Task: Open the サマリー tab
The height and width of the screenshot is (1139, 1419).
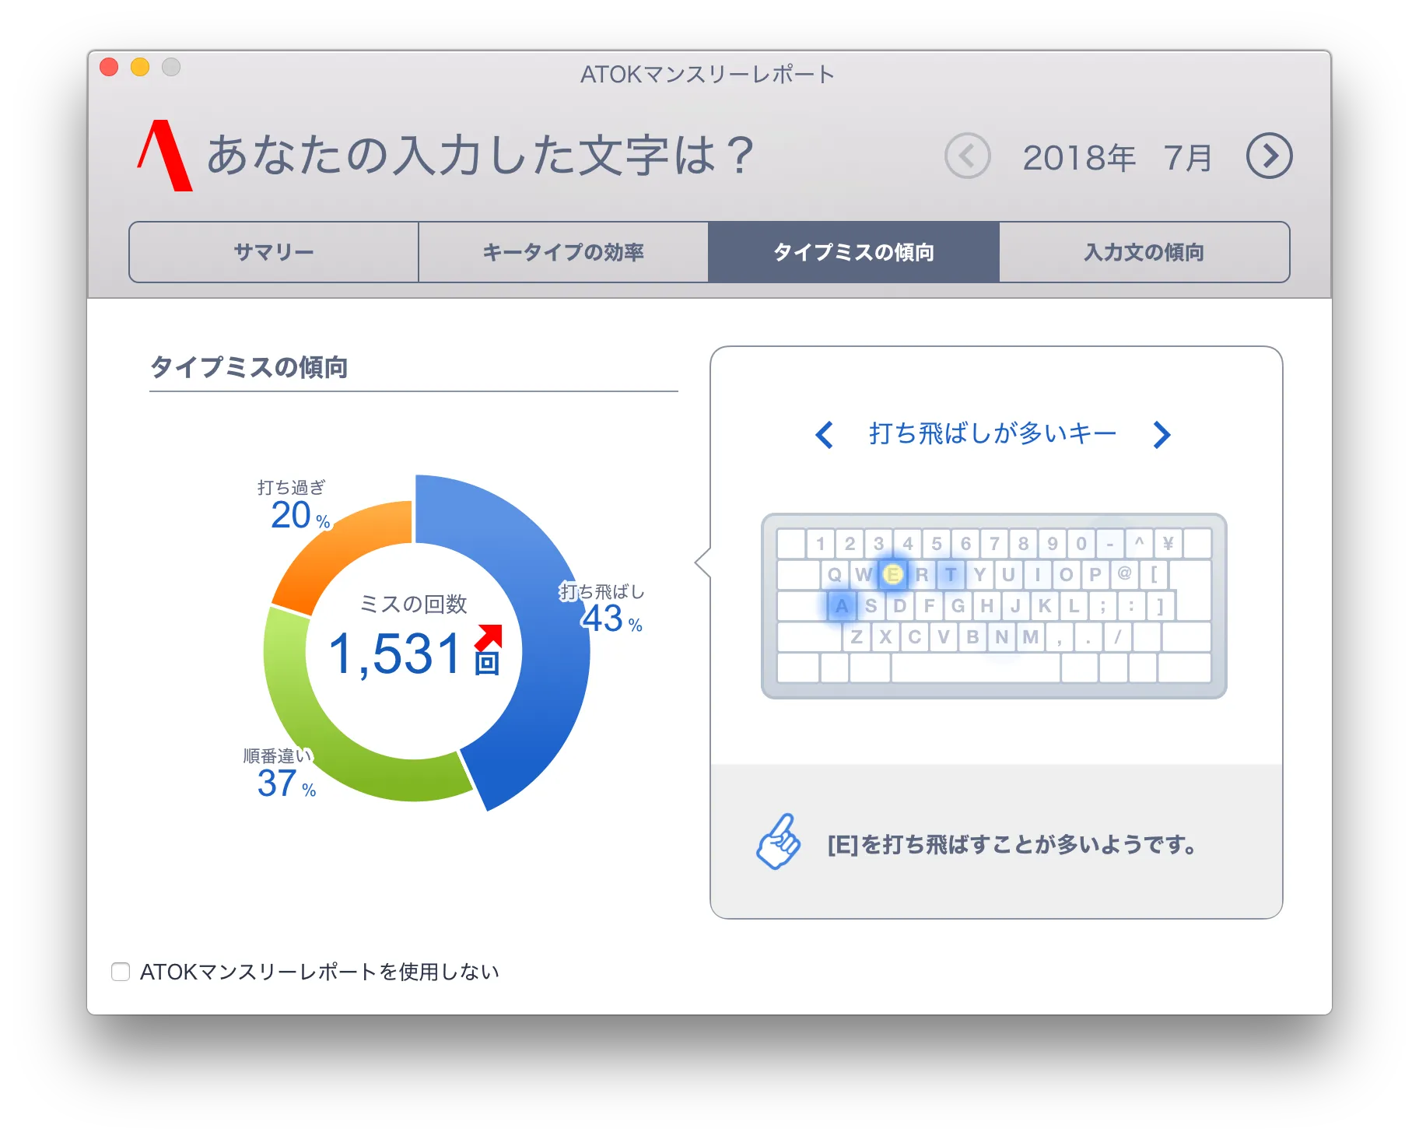Action: (274, 252)
